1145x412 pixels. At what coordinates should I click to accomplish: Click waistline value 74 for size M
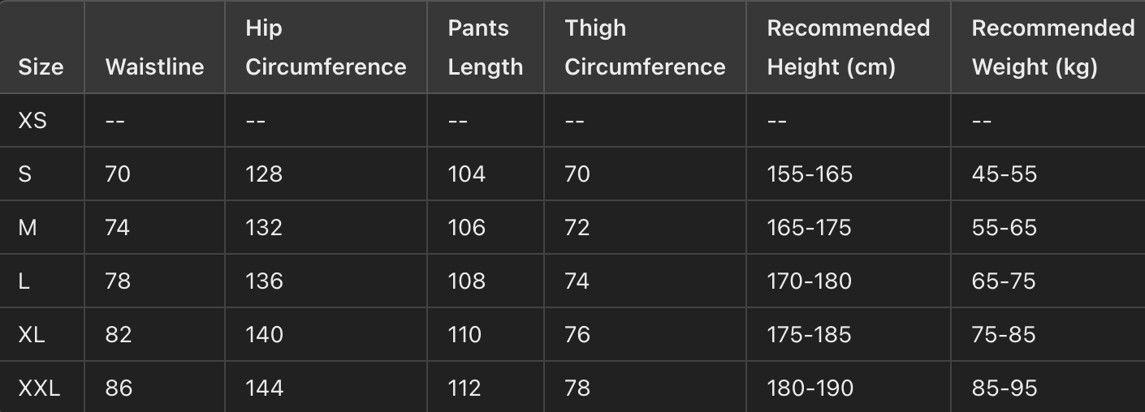118,227
